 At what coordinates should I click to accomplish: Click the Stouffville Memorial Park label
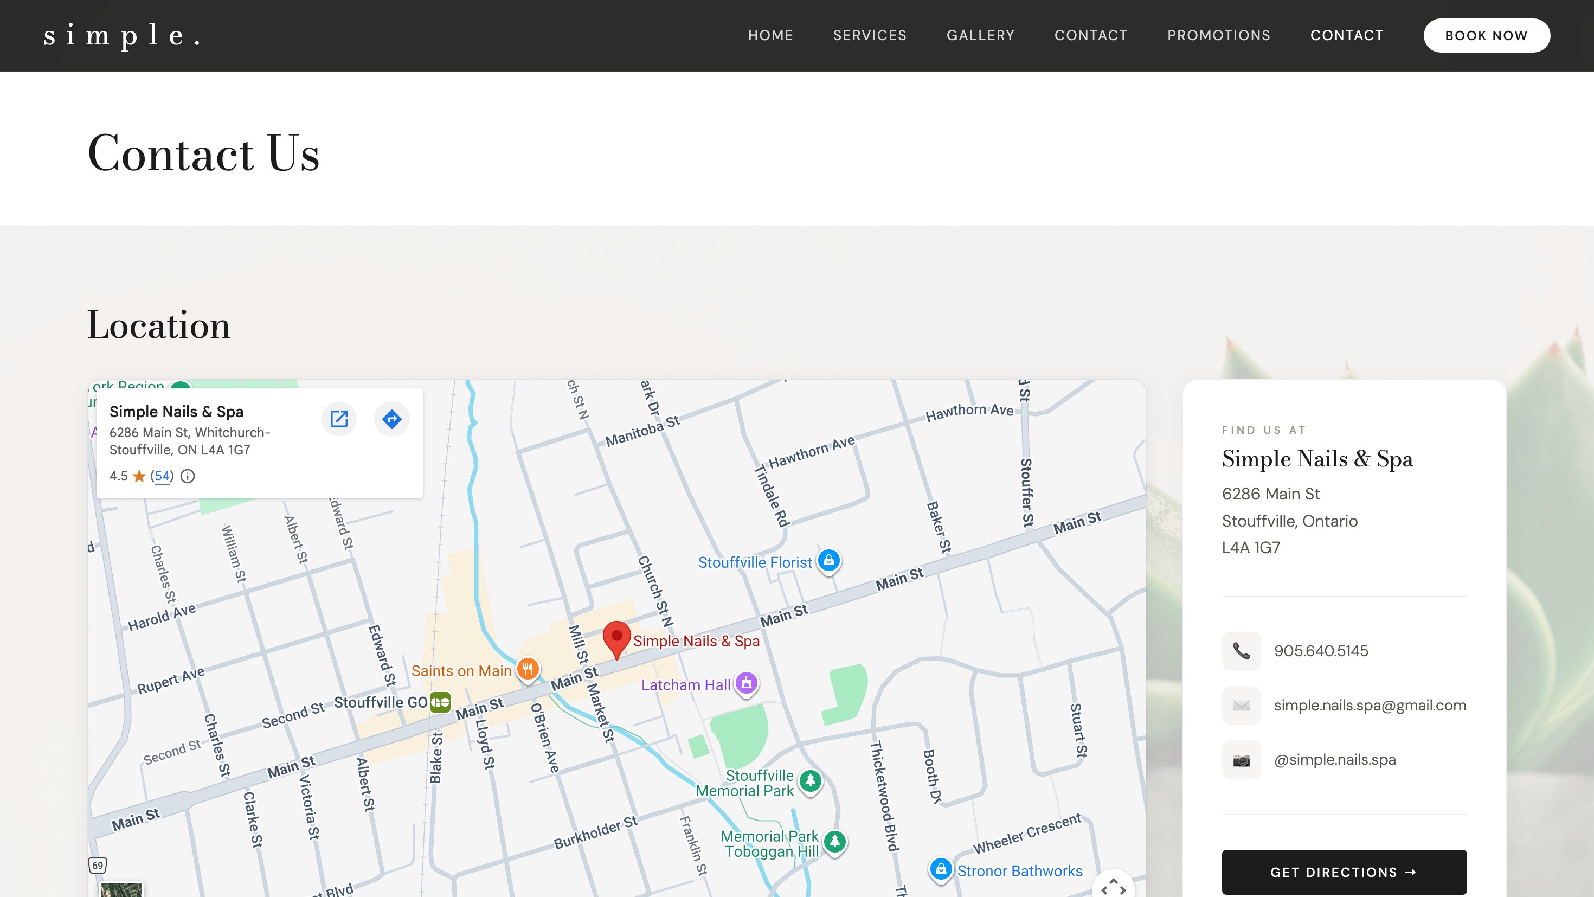tap(744, 783)
